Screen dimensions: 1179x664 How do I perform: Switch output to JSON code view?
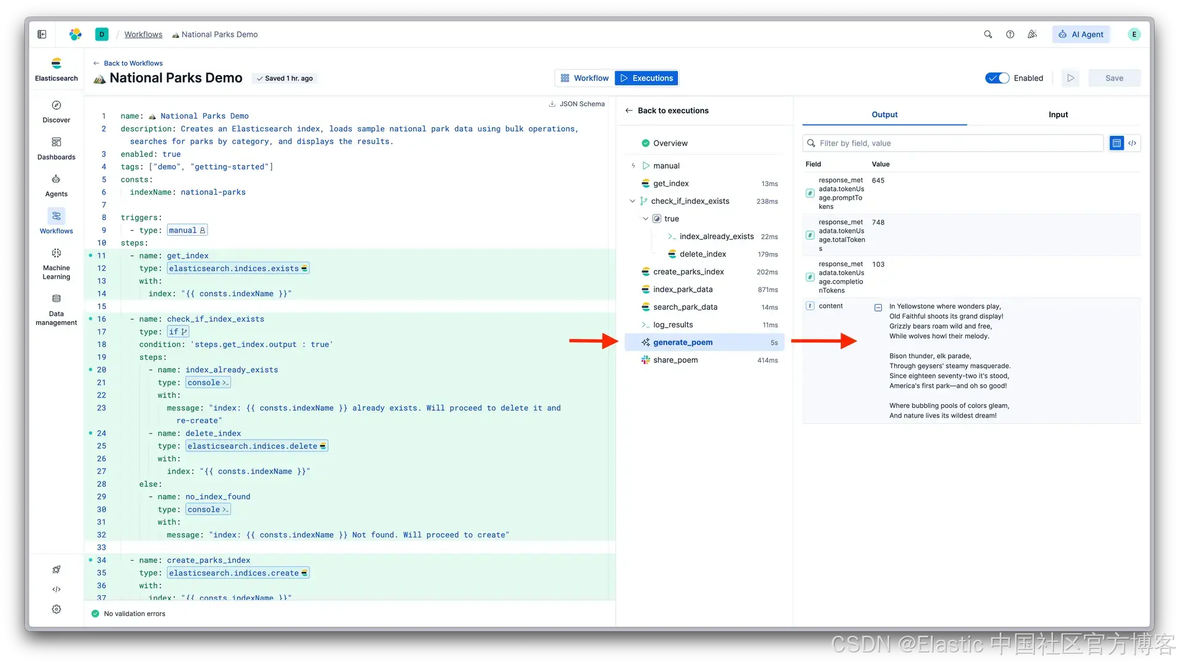pyautogui.click(x=1132, y=143)
